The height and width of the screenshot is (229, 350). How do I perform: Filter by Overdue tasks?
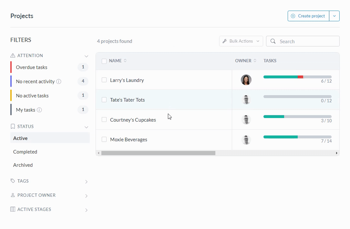click(32, 67)
